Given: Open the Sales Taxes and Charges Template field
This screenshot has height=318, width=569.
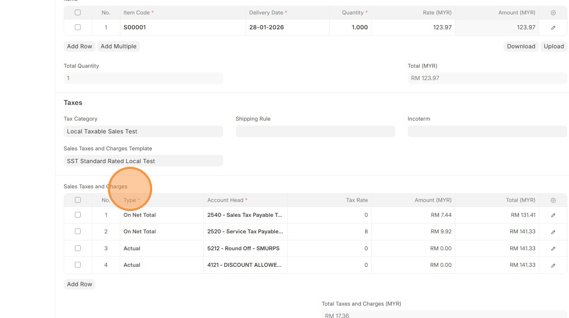Looking at the screenshot, I should tap(143, 161).
